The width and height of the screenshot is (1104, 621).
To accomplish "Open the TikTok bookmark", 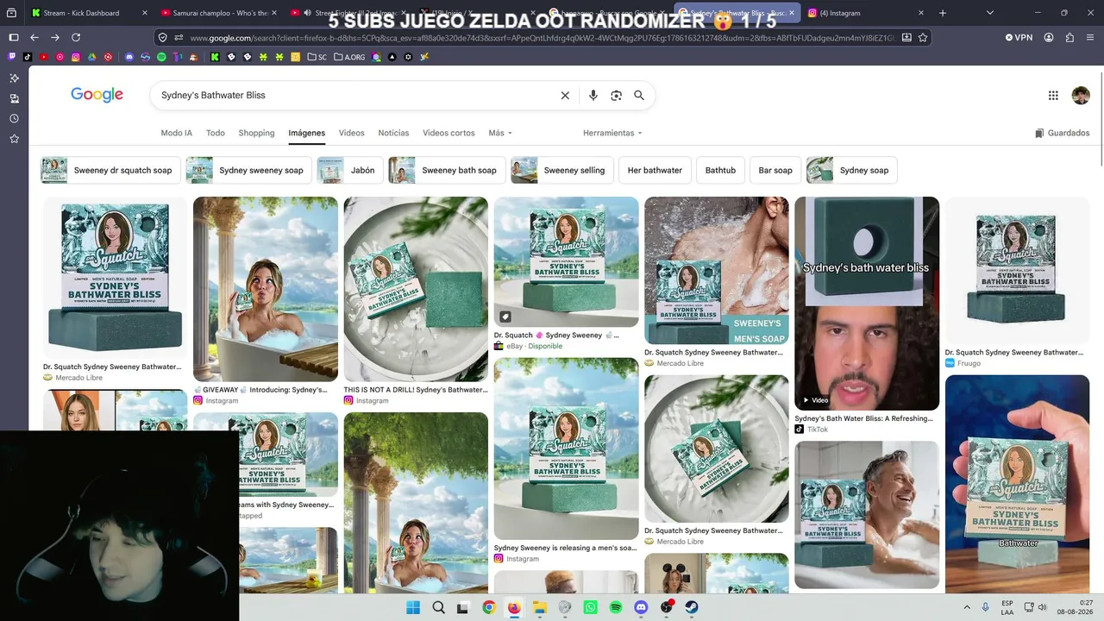I will click(28, 57).
